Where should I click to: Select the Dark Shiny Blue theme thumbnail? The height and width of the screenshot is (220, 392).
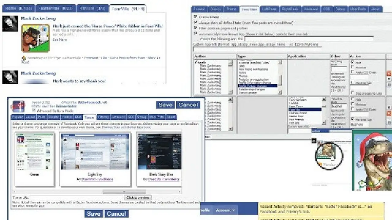159,159
